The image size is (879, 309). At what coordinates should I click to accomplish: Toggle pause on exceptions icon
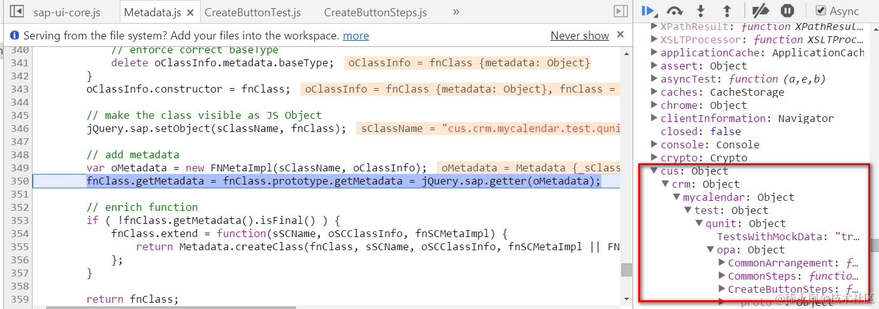787,11
